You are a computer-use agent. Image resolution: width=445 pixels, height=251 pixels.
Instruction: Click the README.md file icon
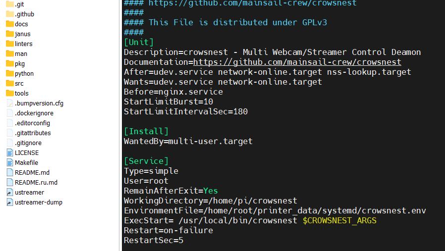click(9, 173)
